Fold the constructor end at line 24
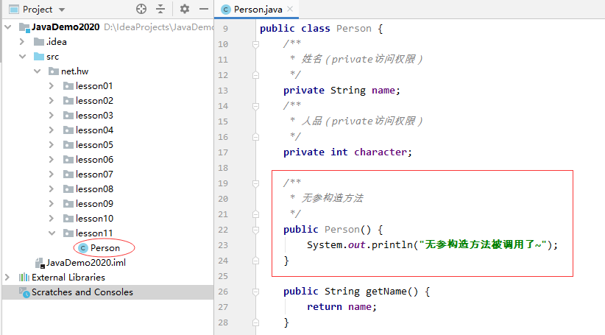This screenshot has width=605, height=335. pos(255,261)
